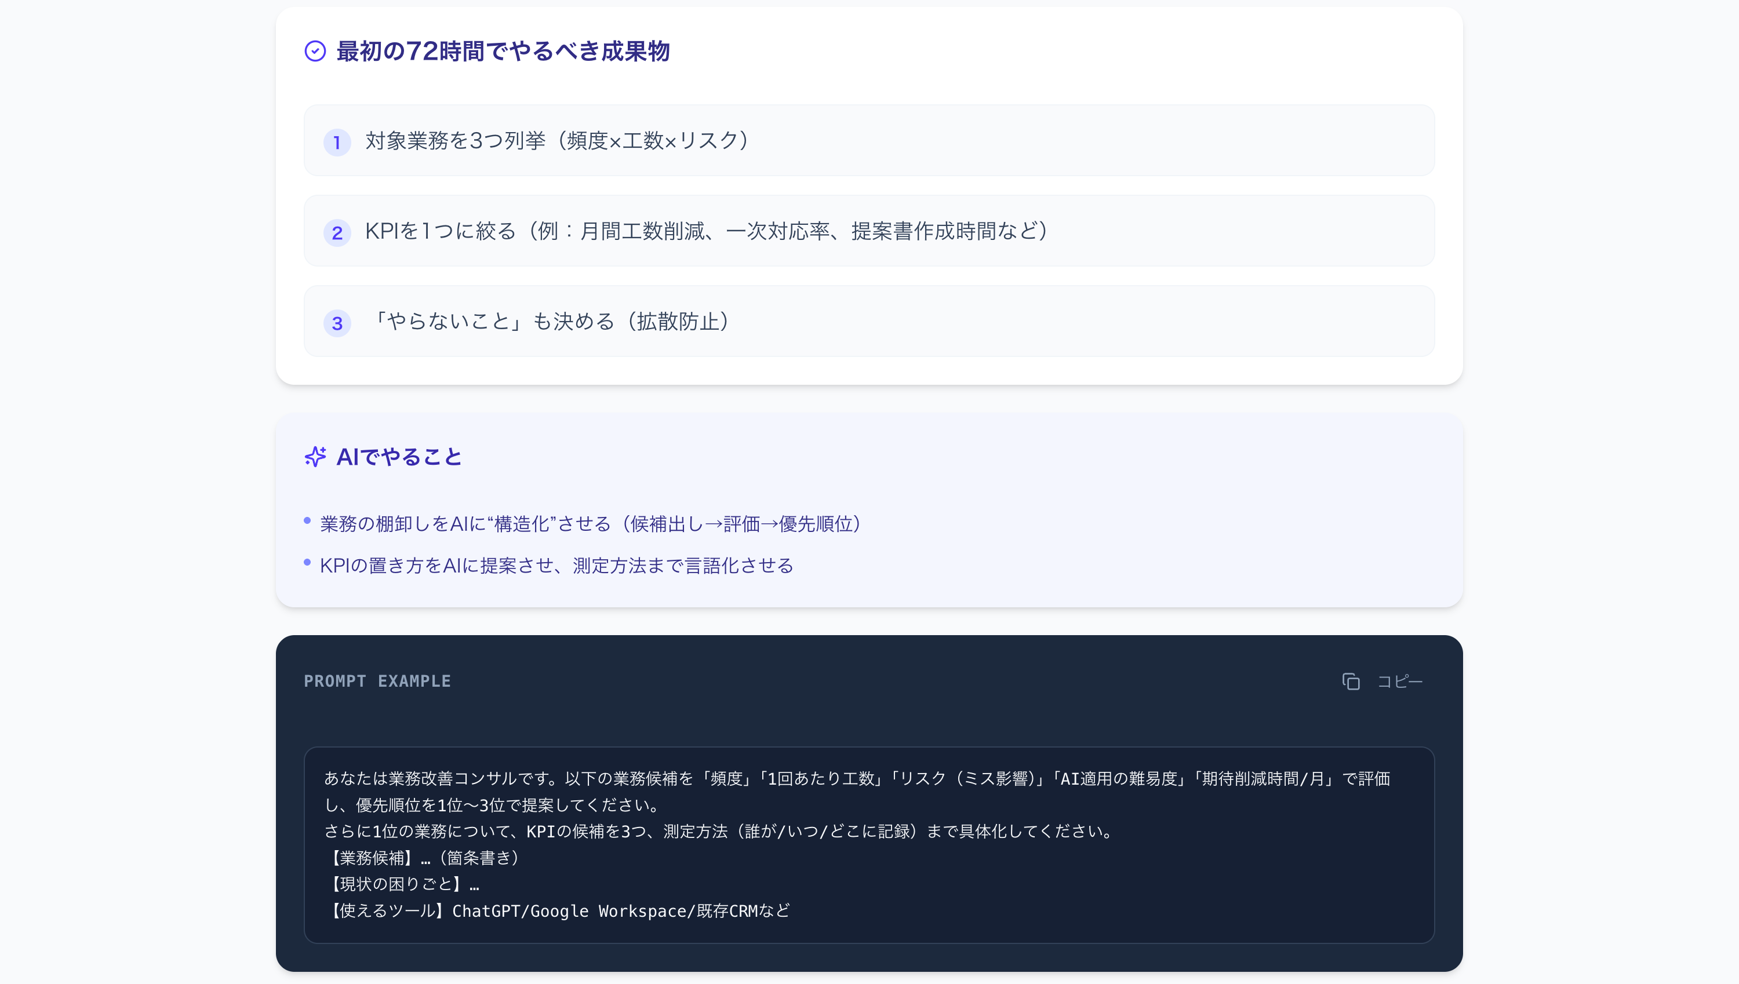Click the AIでやること heading text
This screenshot has width=1739, height=984.
(x=399, y=457)
